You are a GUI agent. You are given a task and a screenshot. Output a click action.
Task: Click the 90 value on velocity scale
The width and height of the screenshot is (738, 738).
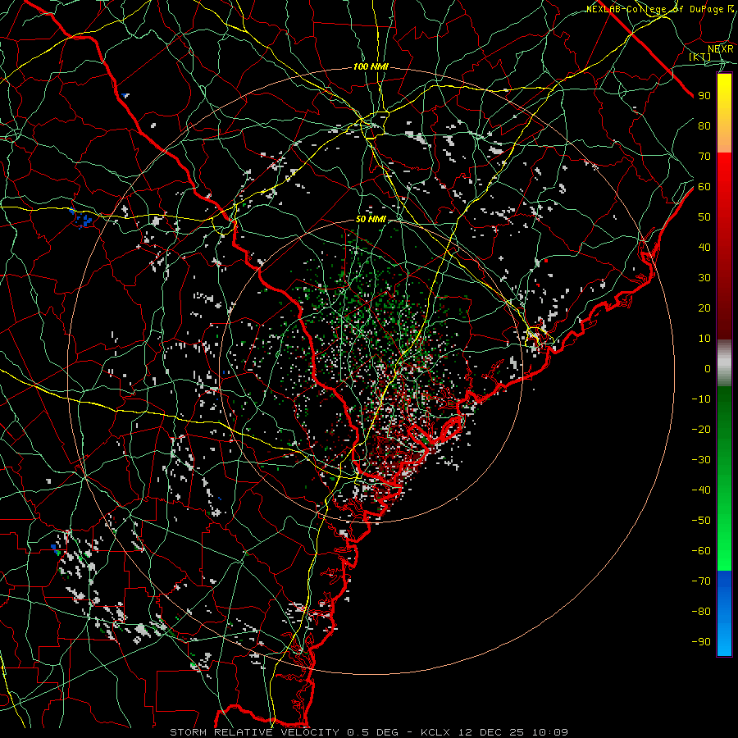[704, 96]
